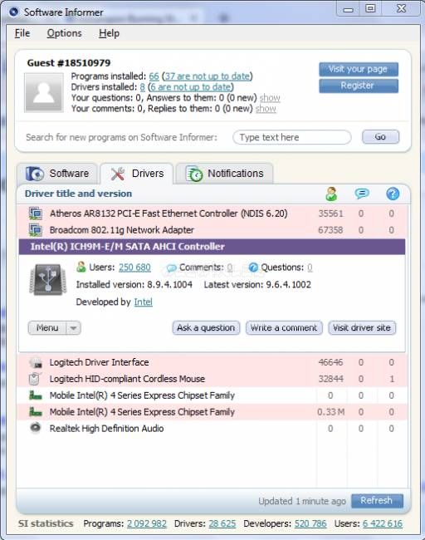Open the File menu

(22, 33)
